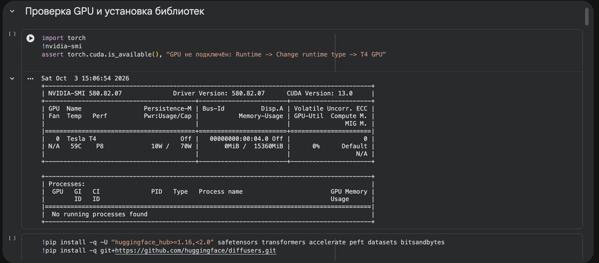The width and height of the screenshot is (599, 263).
Task: Click the P8 performance state value
Action: tap(100, 146)
